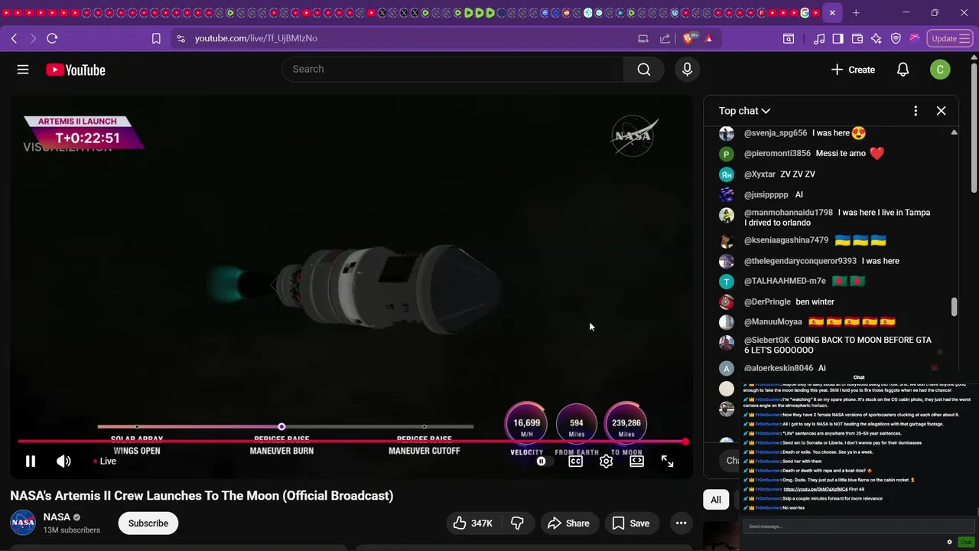
Task: Mute the video volume
Action: 64,461
